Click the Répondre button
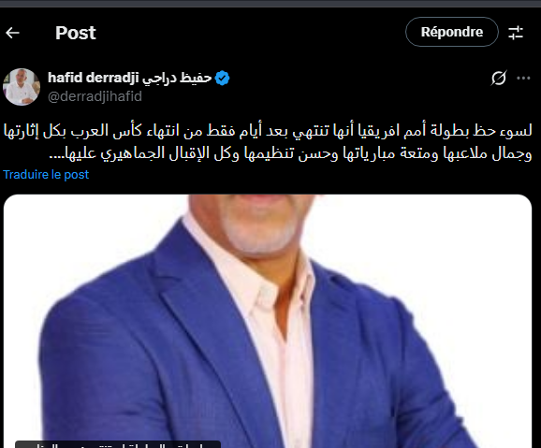This screenshot has height=448, width=541. coord(452,32)
